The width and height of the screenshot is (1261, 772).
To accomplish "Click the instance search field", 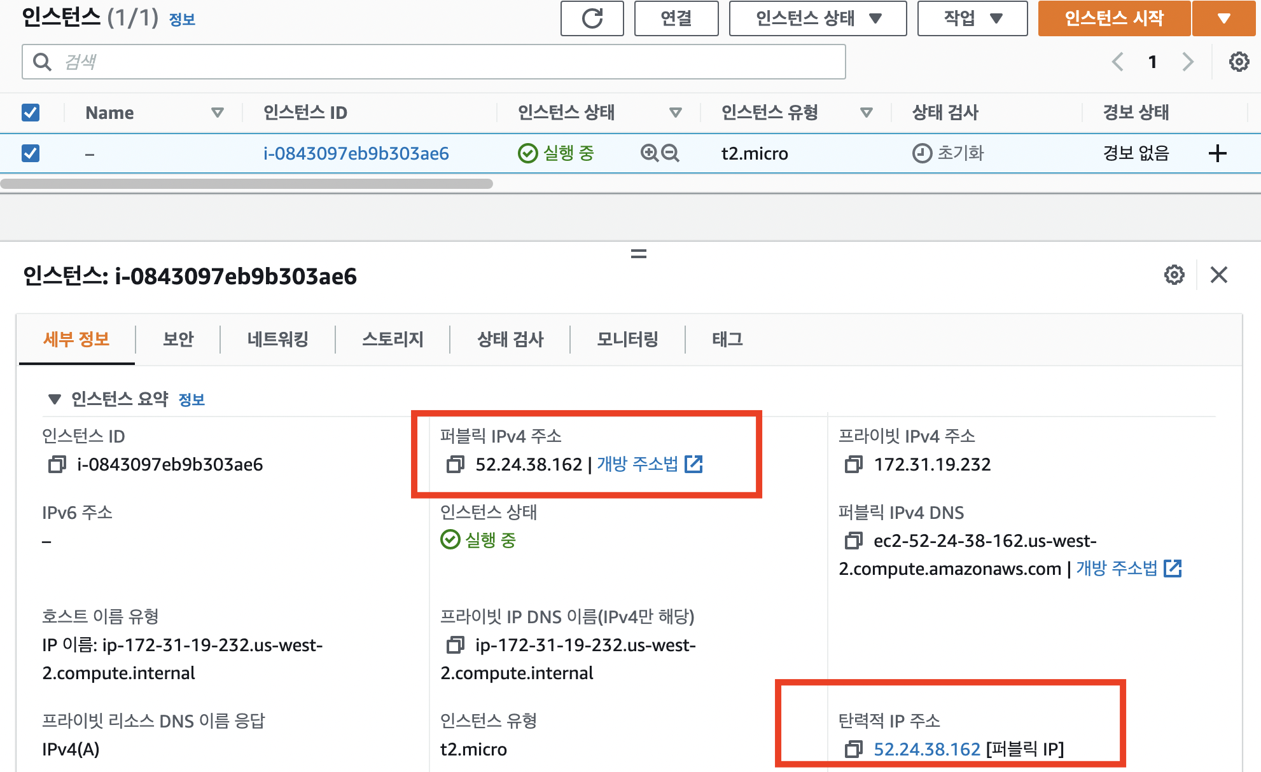I will (x=433, y=62).
